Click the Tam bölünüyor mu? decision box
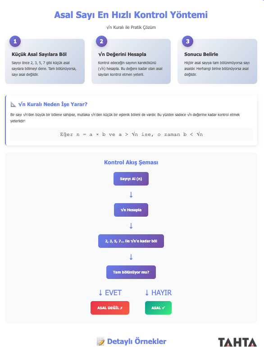Viewport: 264px width, 353px height. [131, 272]
